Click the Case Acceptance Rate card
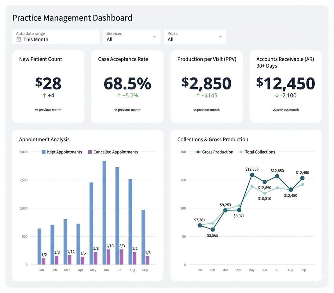Image resolution: width=334 pixels, height=293 pixels. [127, 86]
